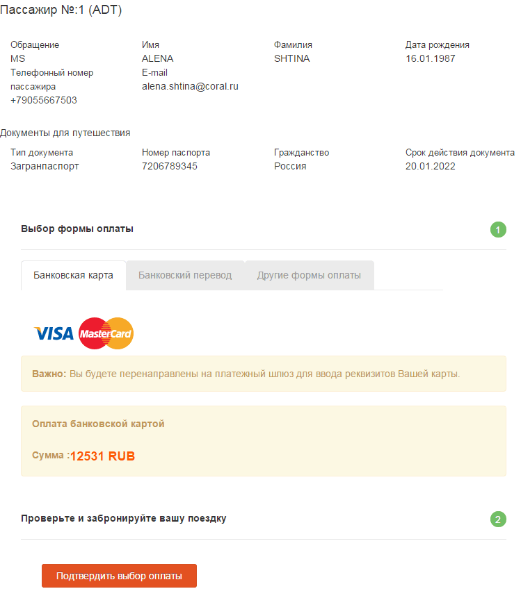Click the phone number +79055667503

(44, 100)
